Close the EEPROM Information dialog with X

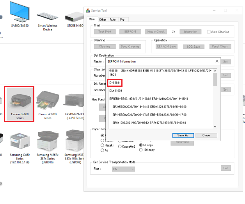coord(217,61)
